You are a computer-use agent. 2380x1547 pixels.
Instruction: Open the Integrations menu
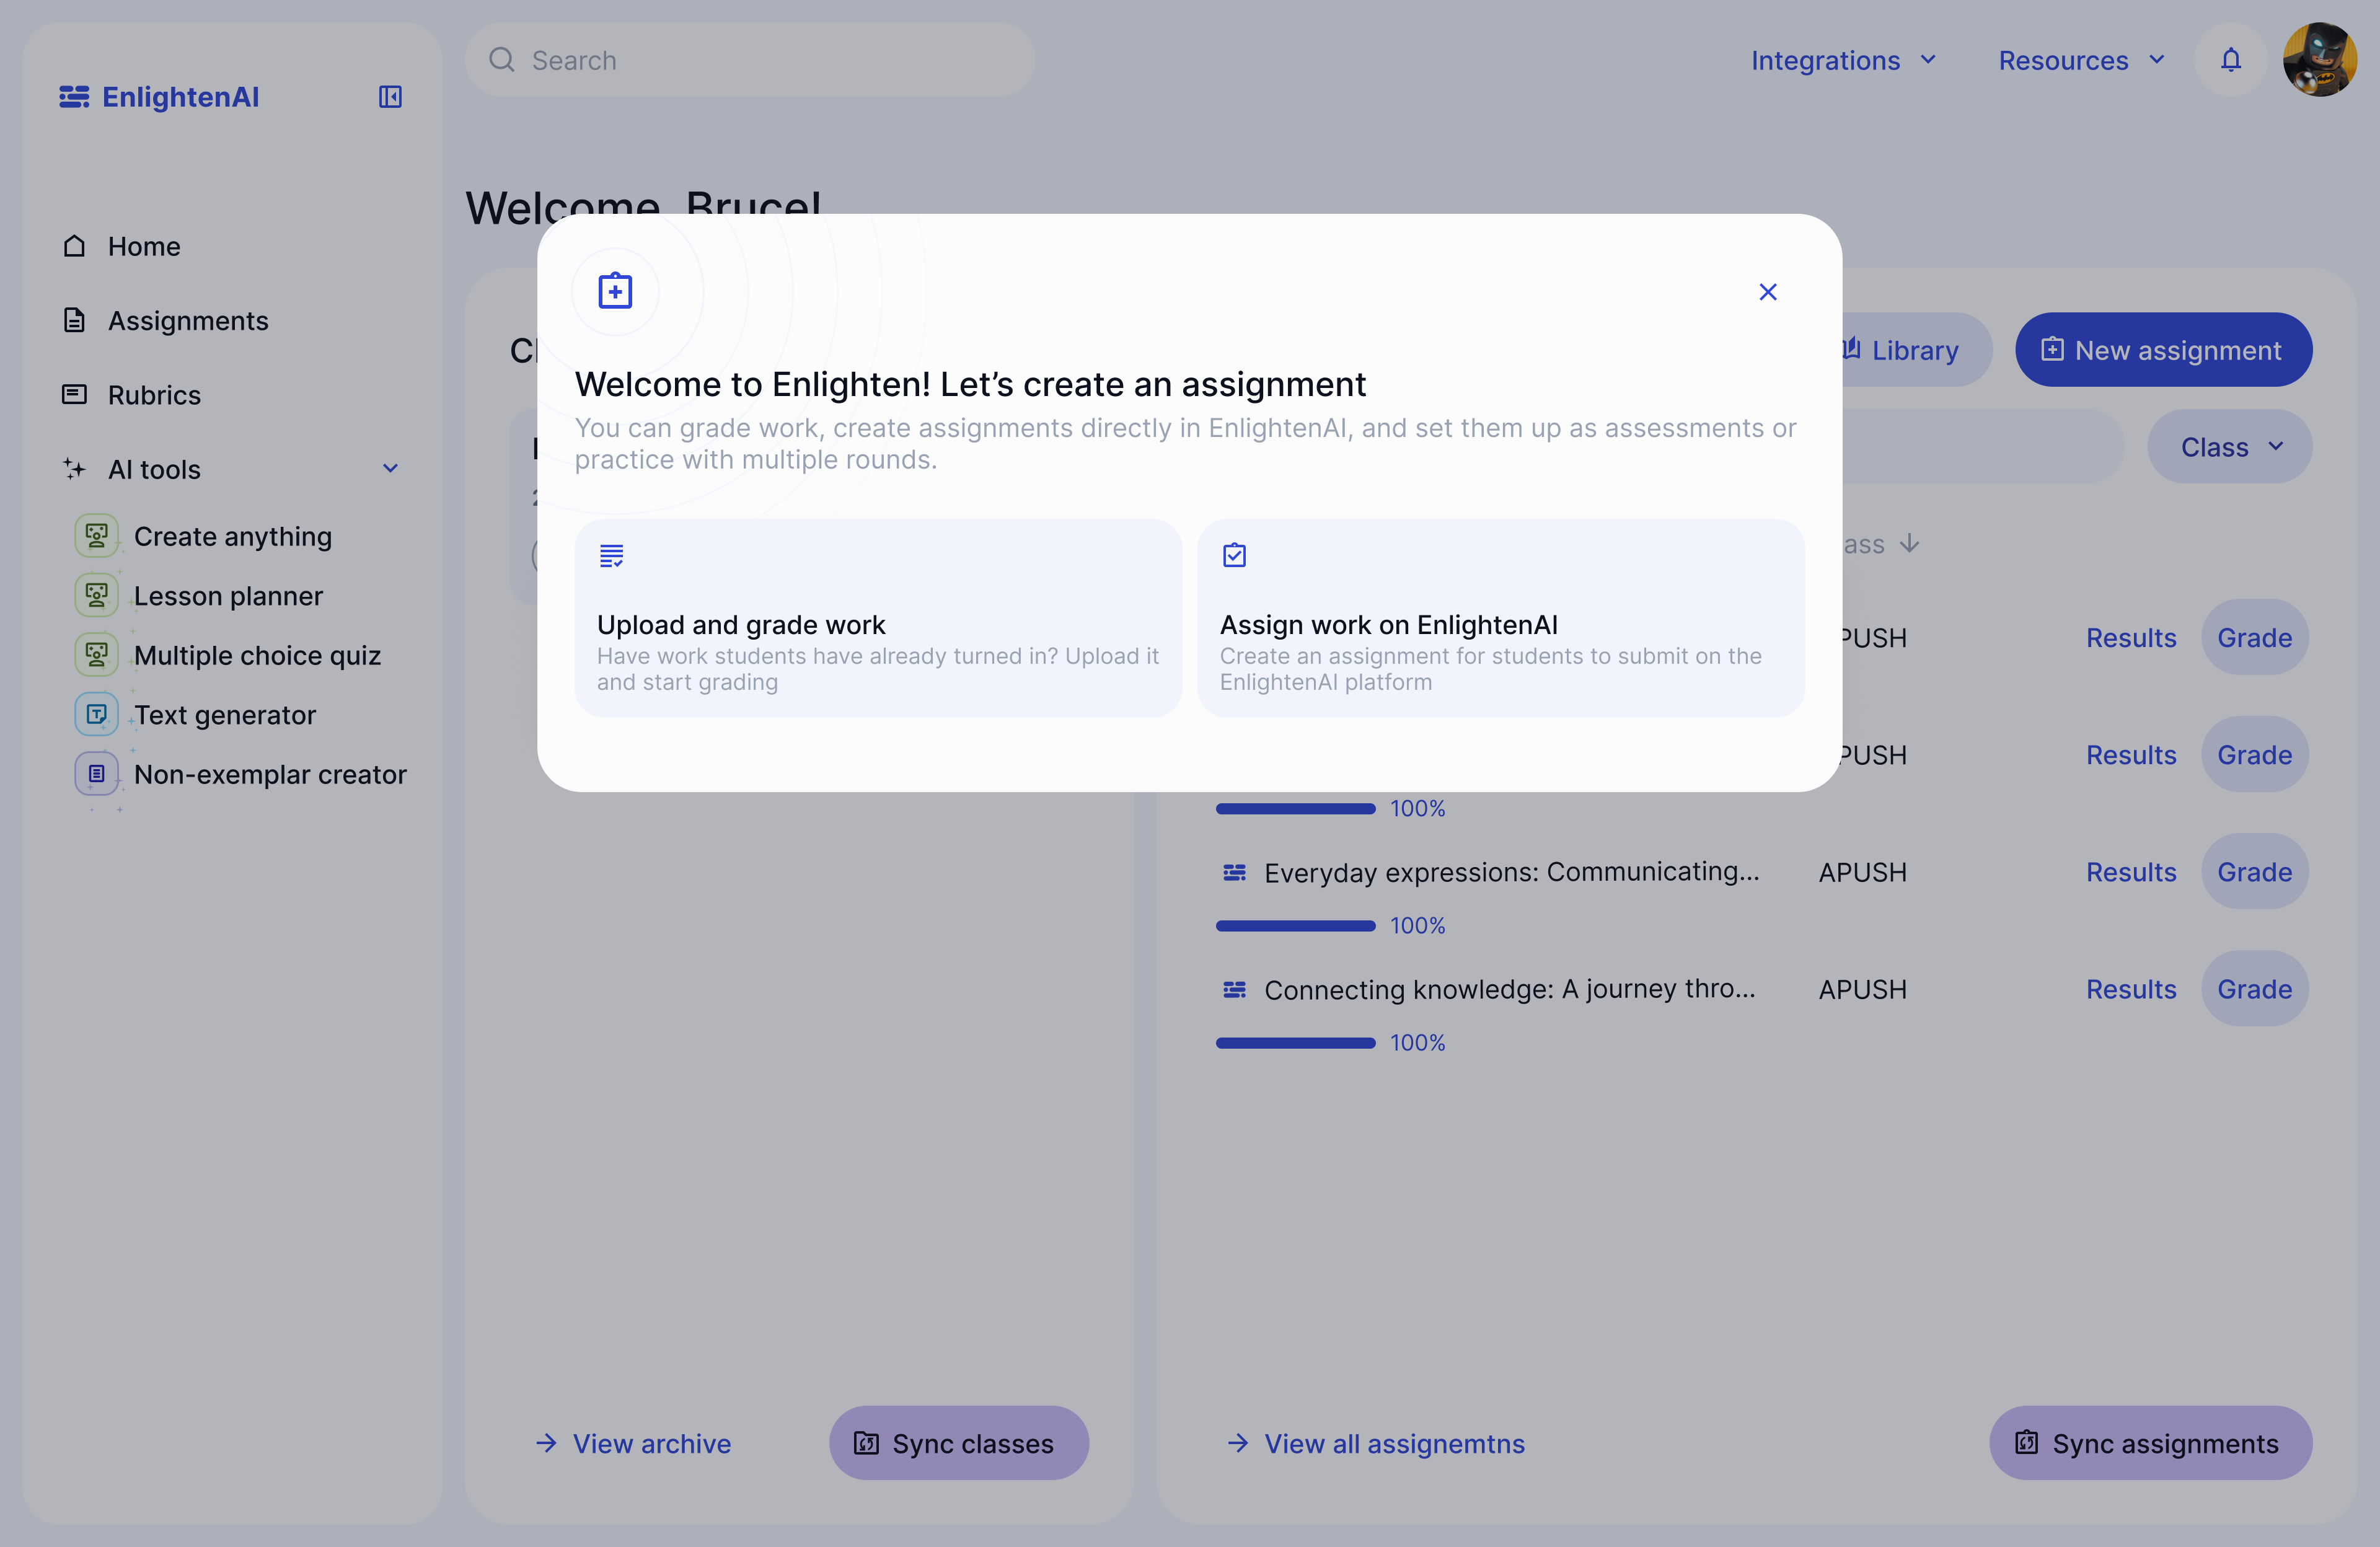pyautogui.click(x=1843, y=60)
